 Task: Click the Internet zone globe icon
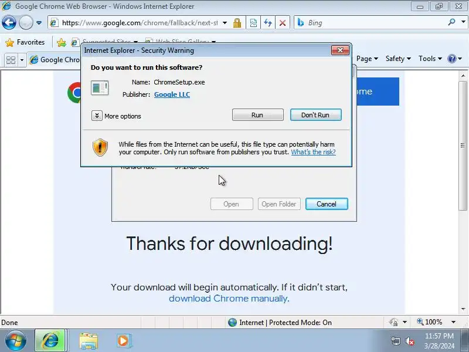point(232,322)
